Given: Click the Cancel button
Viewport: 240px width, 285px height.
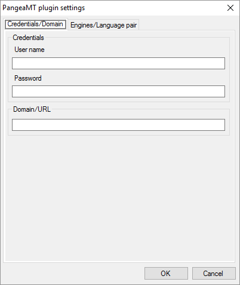Looking at the screenshot, I should pyautogui.click(x=214, y=274).
